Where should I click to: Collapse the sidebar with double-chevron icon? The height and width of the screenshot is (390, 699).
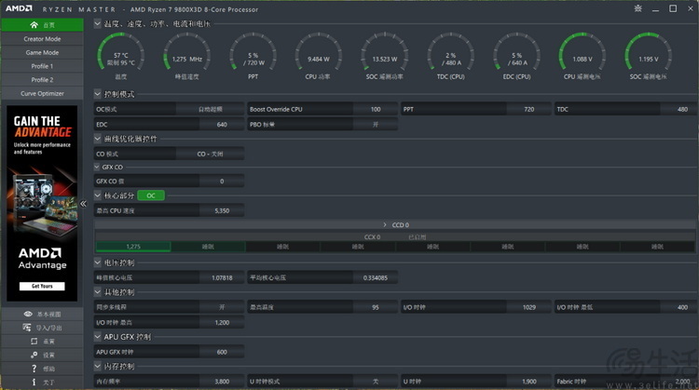click(83, 204)
